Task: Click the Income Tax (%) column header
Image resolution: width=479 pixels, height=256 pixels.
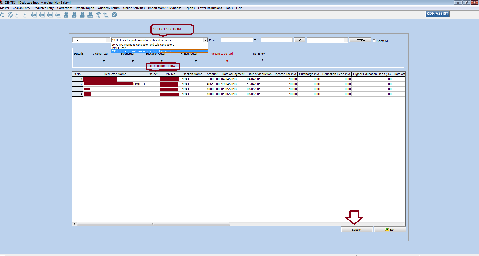Action: tap(285, 74)
